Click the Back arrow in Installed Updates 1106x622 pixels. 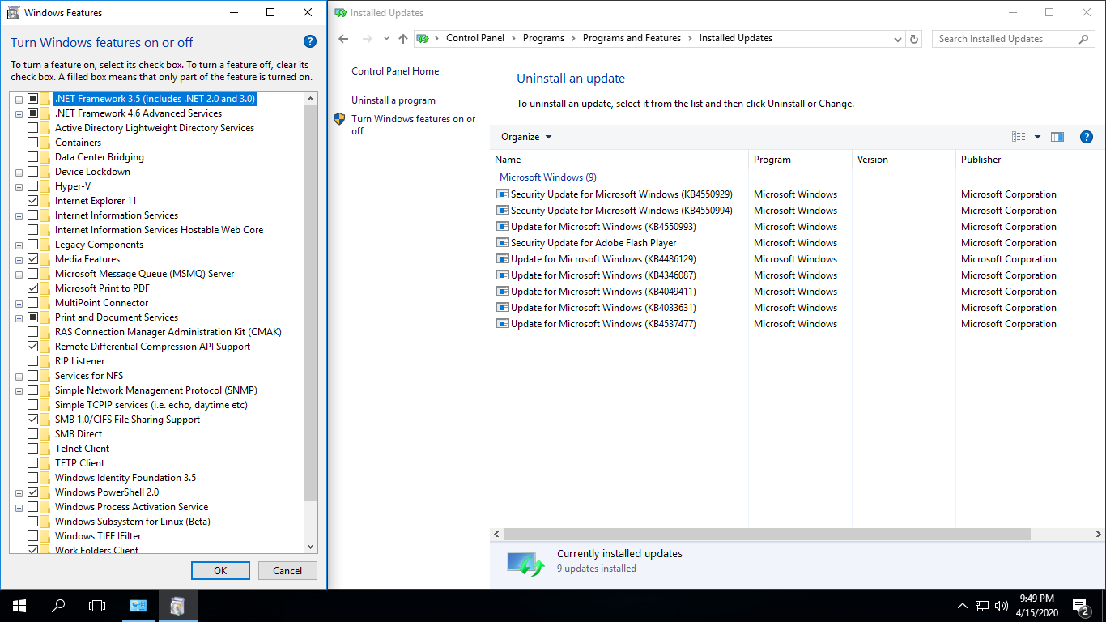(343, 39)
